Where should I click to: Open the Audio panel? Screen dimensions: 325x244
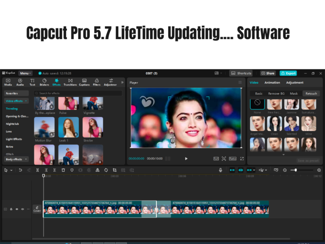point(20,82)
